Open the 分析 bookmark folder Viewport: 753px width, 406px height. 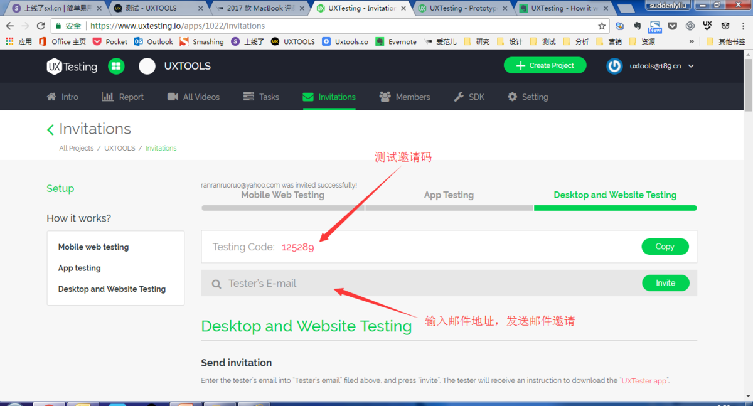click(x=576, y=41)
